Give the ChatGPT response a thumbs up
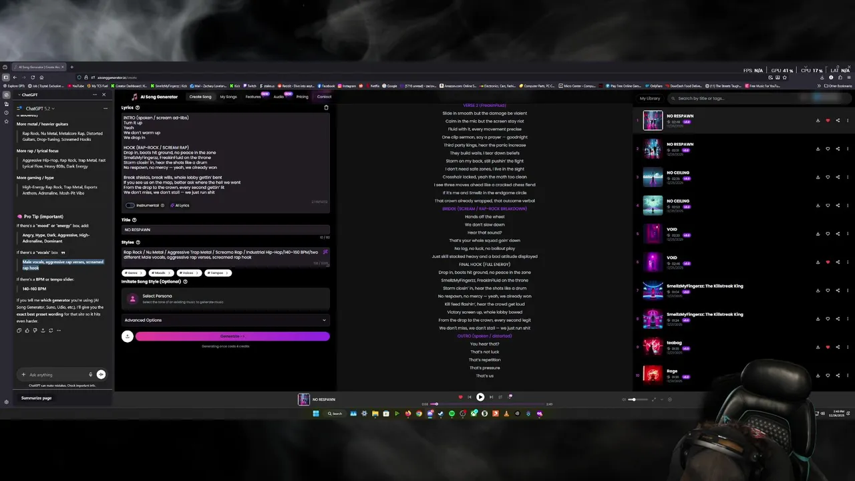855x481 pixels. [x=27, y=331]
